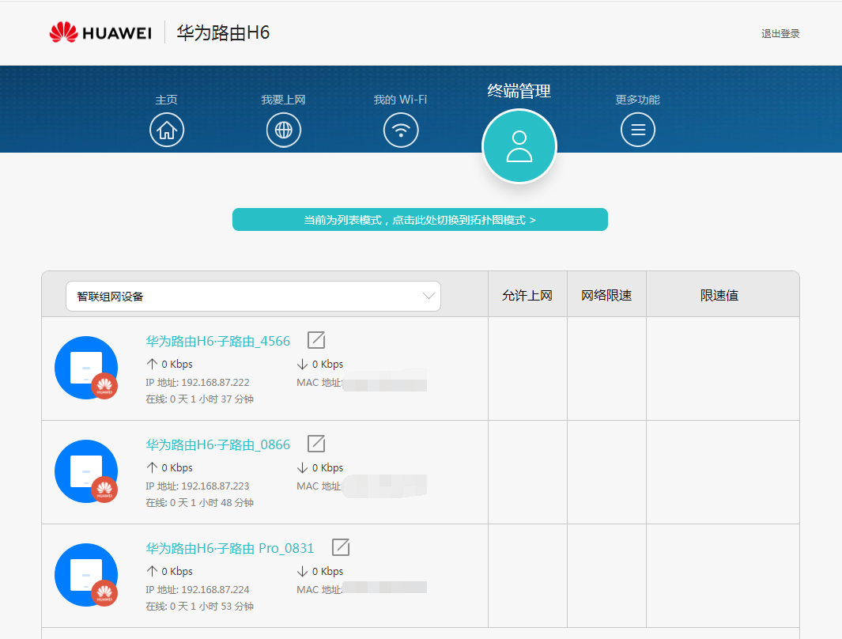The image size is (842, 639).
Task: Click online time 0 天 1 小时 37 分钟
Action: coord(212,399)
